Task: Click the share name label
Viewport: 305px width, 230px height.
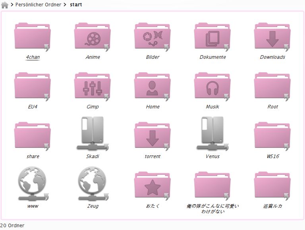Action: (x=33, y=156)
